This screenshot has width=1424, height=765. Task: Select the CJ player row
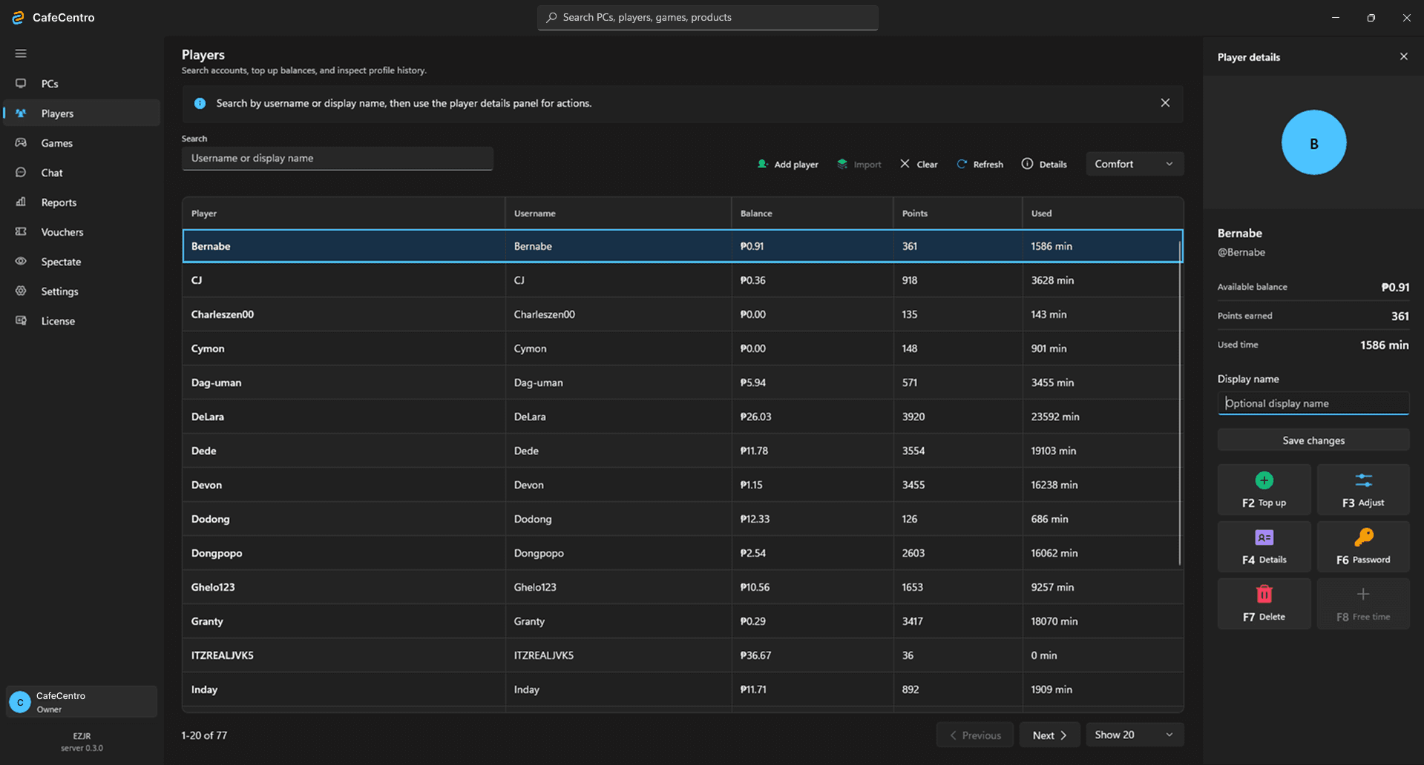click(x=682, y=280)
